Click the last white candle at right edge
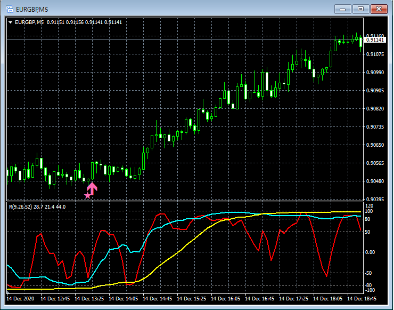This screenshot has width=394, height=310. 361,41
